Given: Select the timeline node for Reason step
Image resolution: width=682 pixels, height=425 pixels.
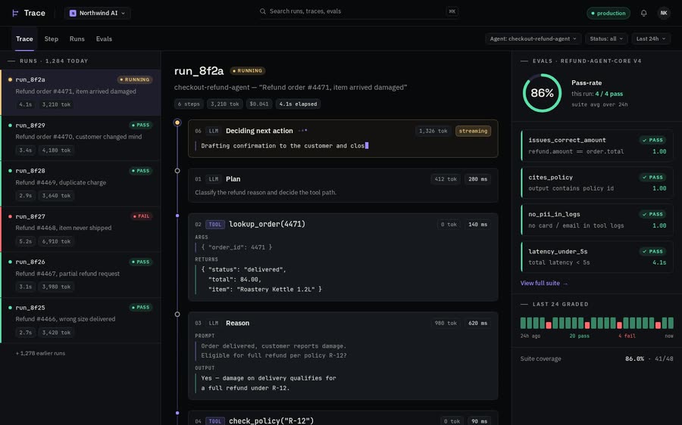Looking at the screenshot, I should point(177,315).
